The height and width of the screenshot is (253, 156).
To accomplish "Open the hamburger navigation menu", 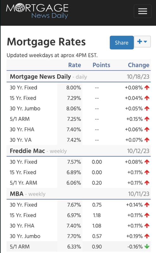I will (x=142, y=11).
